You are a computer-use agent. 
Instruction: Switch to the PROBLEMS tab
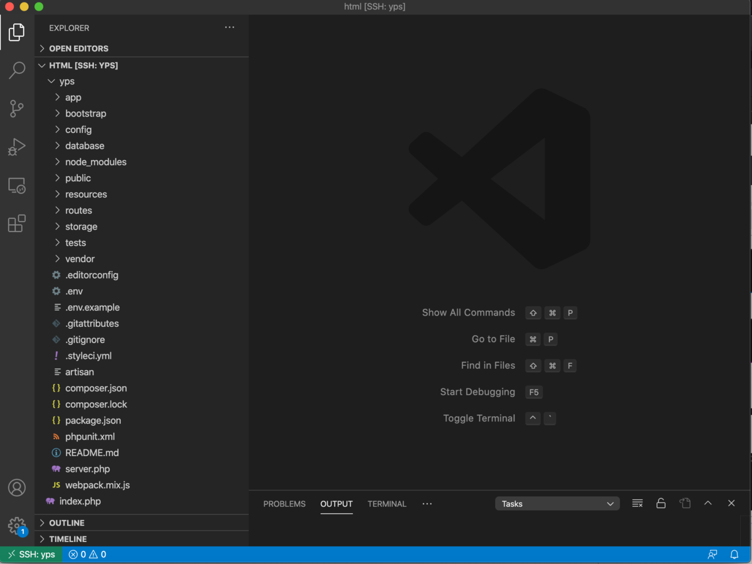coord(285,504)
